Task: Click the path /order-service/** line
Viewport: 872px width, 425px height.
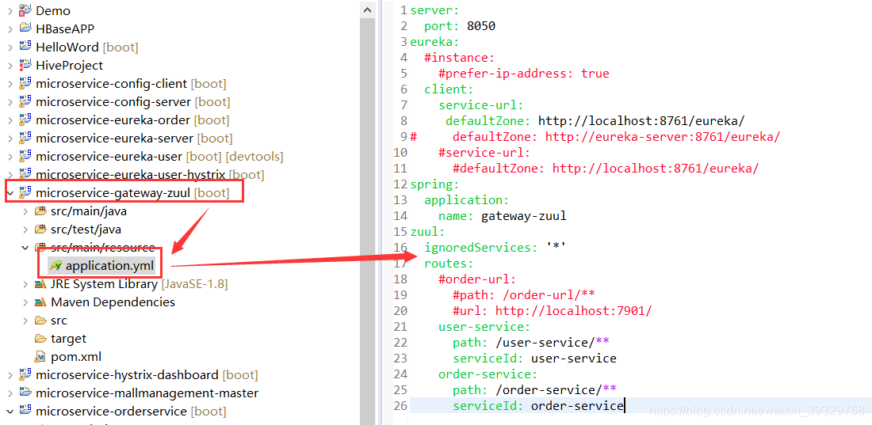Action: [534, 389]
